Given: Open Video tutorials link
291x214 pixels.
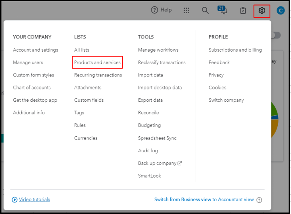Looking at the screenshot, I should click(x=34, y=200).
